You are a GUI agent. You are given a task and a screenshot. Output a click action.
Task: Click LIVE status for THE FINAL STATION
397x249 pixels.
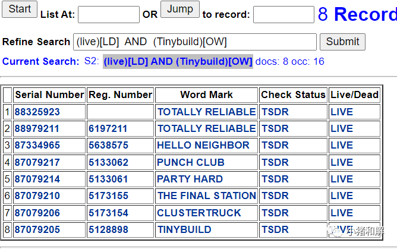[x=342, y=196]
